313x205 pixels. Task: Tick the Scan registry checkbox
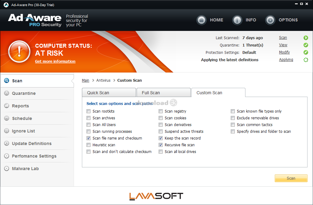160,111
